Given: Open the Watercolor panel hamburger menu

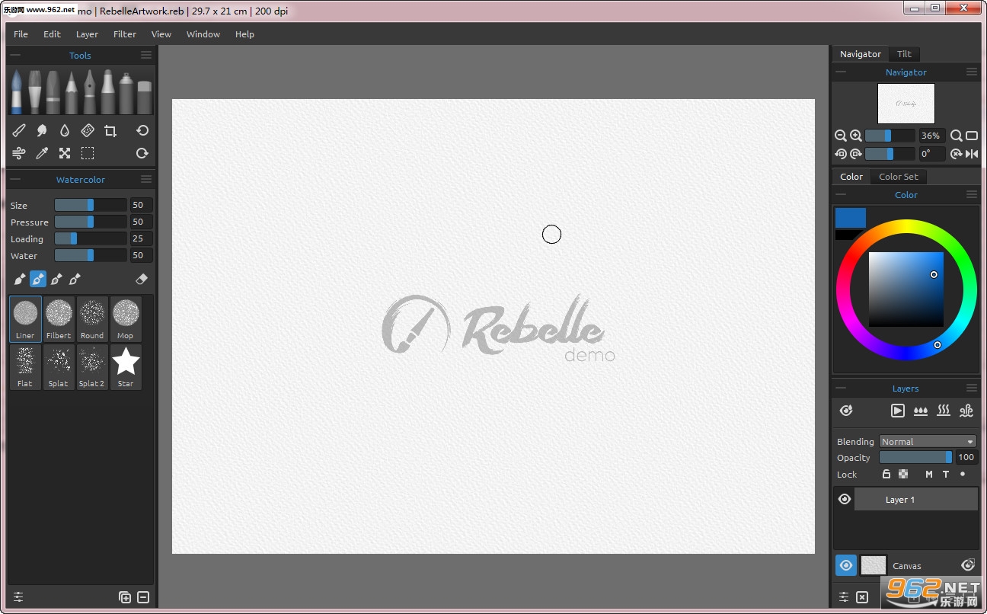Looking at the screenshot, I should [146, 179].
